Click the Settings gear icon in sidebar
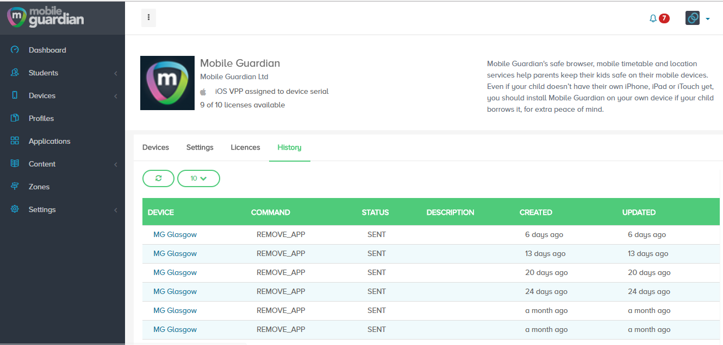This screenshot has width=723, height=345. tap(15, 209)
